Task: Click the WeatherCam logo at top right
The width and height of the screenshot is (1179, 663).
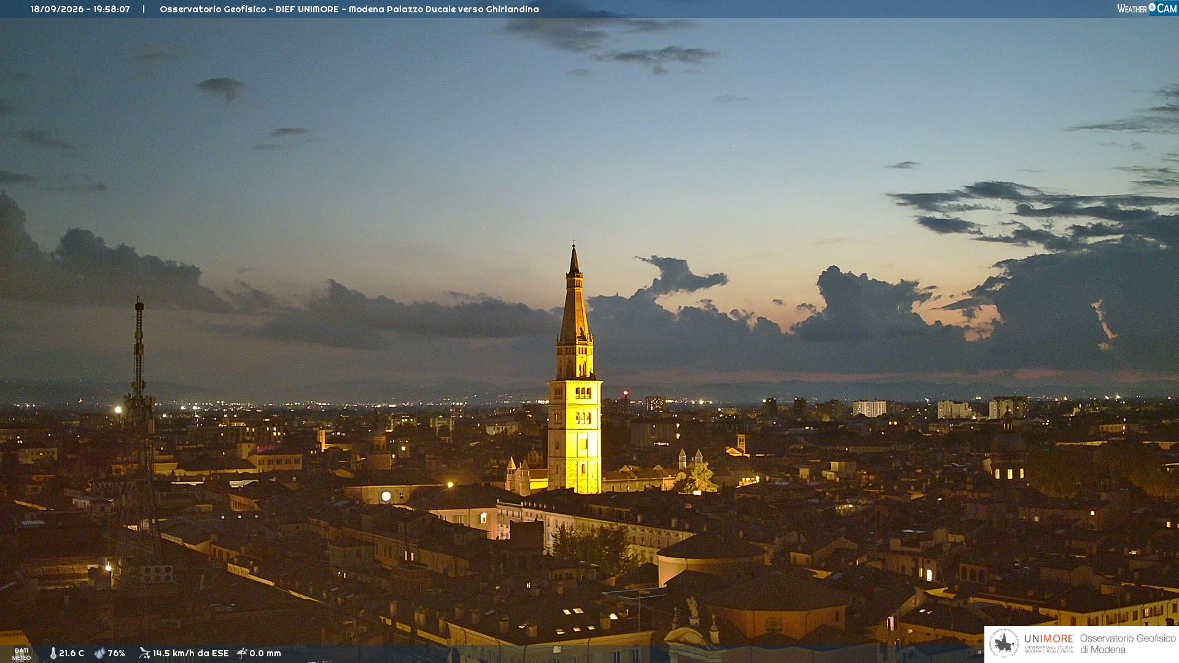Action: point(1147,8)
